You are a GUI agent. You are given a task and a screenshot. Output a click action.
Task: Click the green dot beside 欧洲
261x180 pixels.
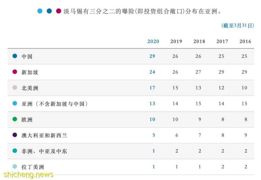pos(15,119)
